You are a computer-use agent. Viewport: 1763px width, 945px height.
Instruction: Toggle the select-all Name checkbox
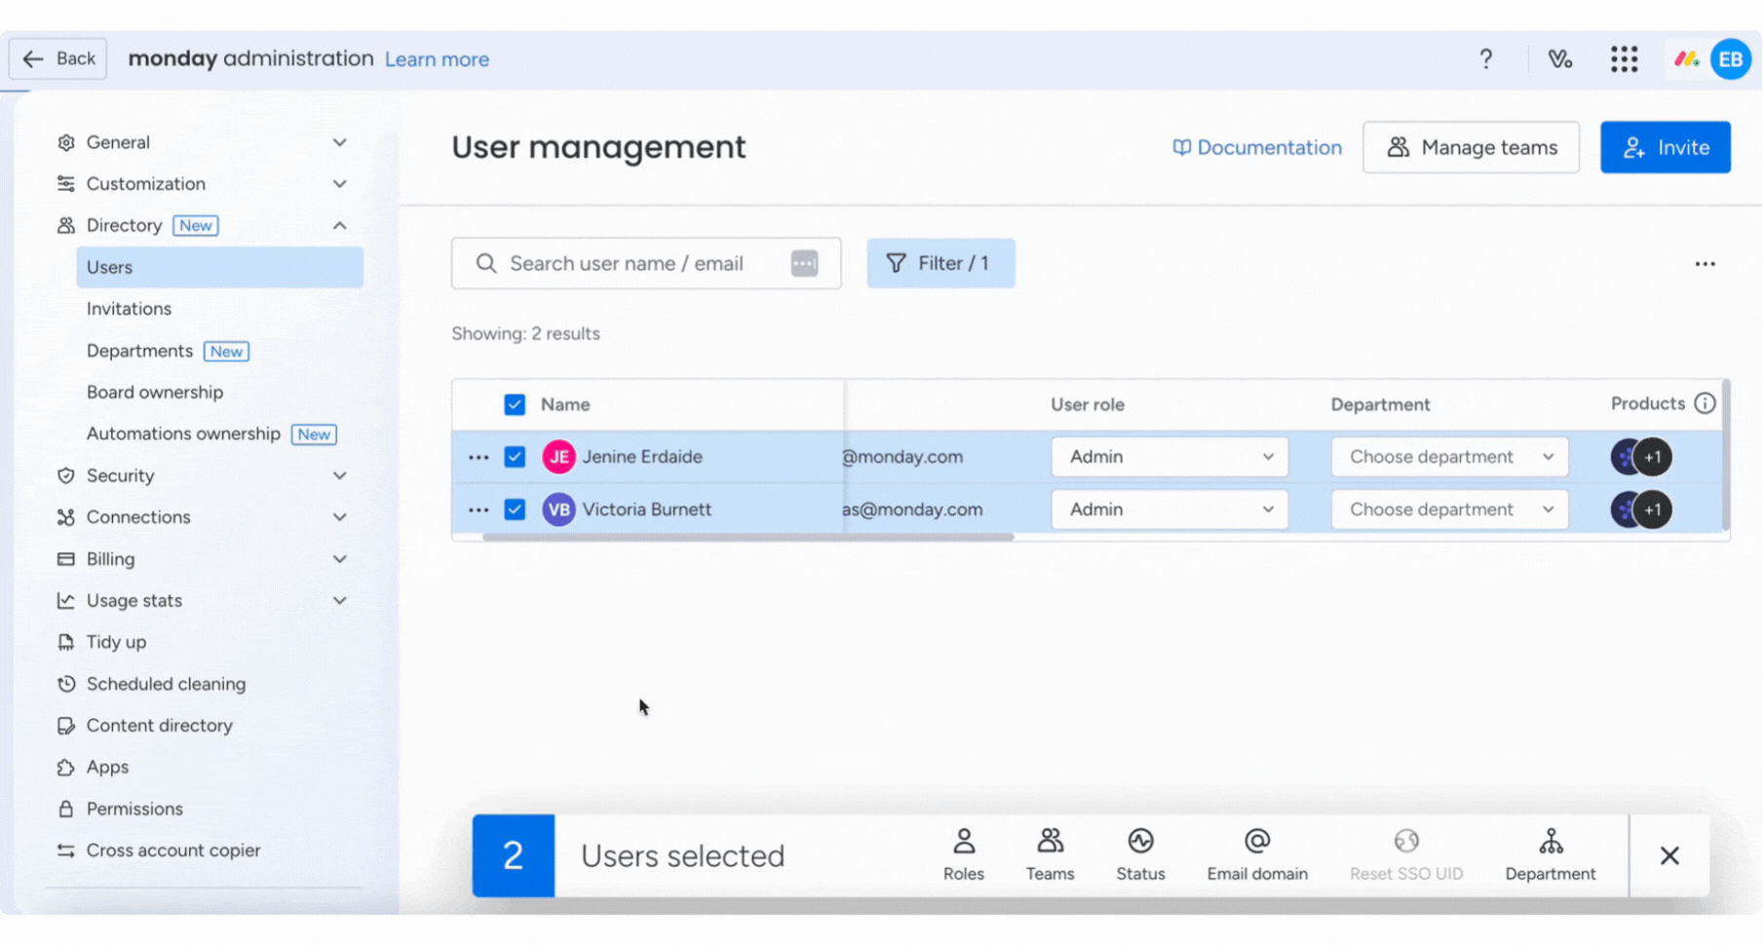[x=515, y=404]
